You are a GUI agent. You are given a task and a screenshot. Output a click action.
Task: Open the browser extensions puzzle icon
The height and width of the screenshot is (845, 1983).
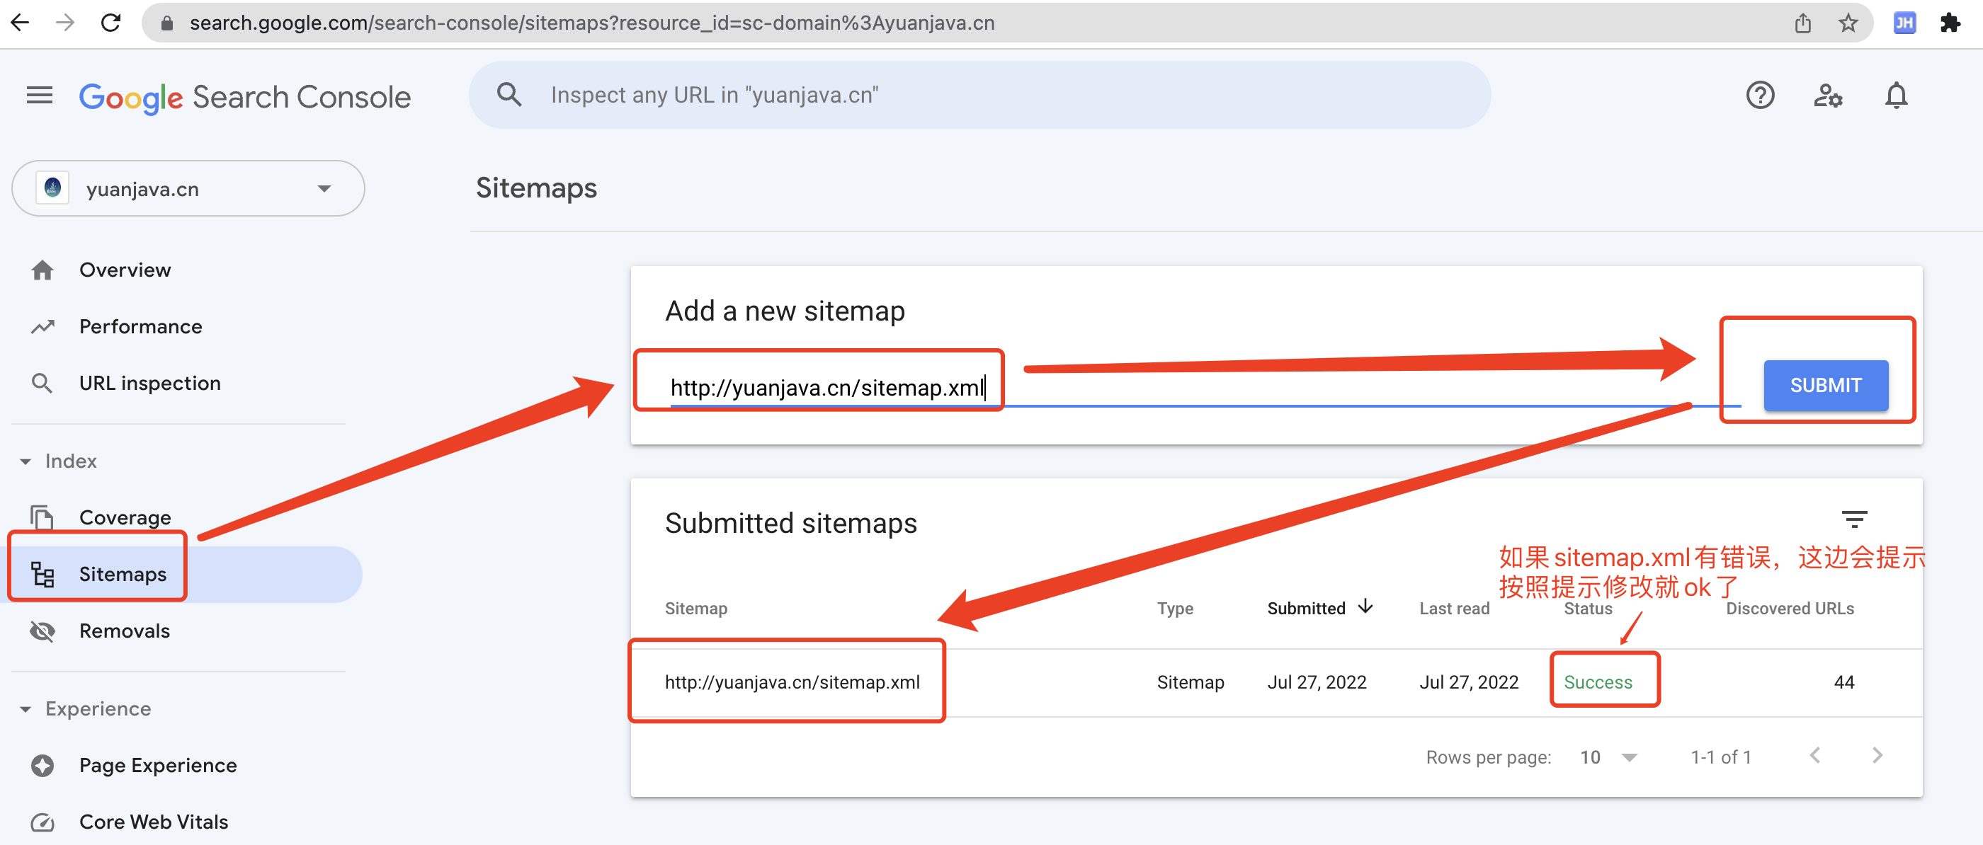pos(1950,23)
